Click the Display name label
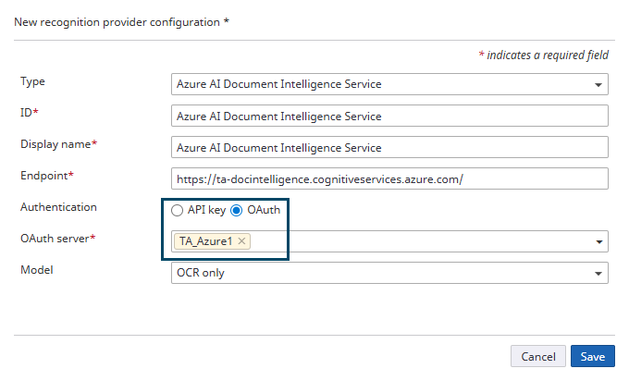Screen dimensions: 629x381 tap(58, 144)
